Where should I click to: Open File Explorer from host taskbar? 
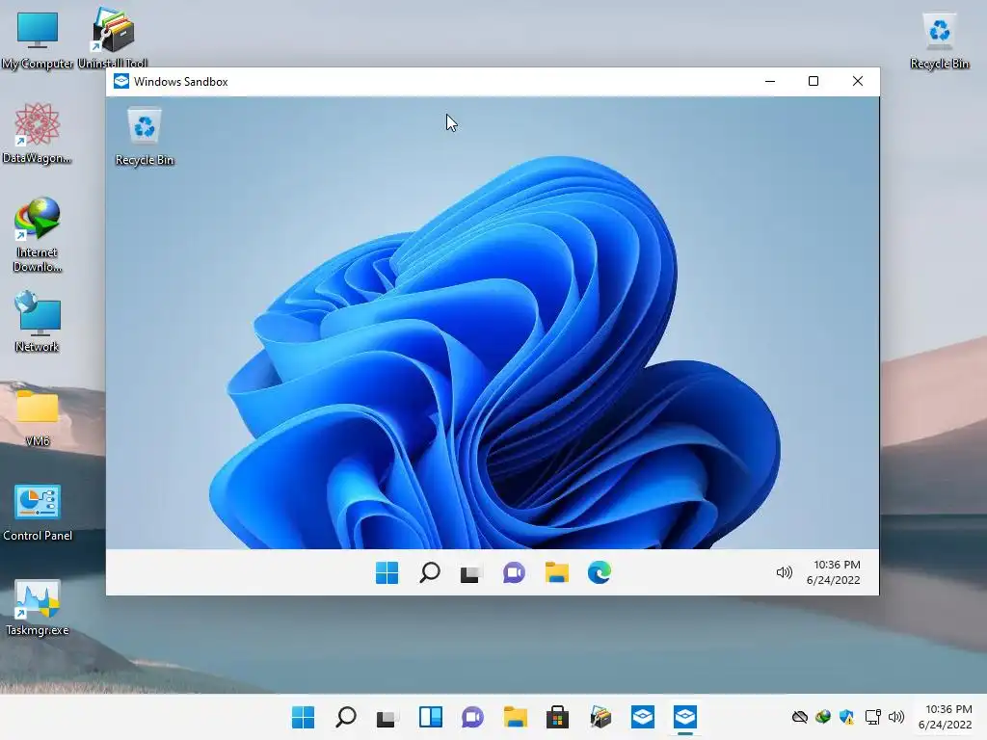click(x=515, y=717)
